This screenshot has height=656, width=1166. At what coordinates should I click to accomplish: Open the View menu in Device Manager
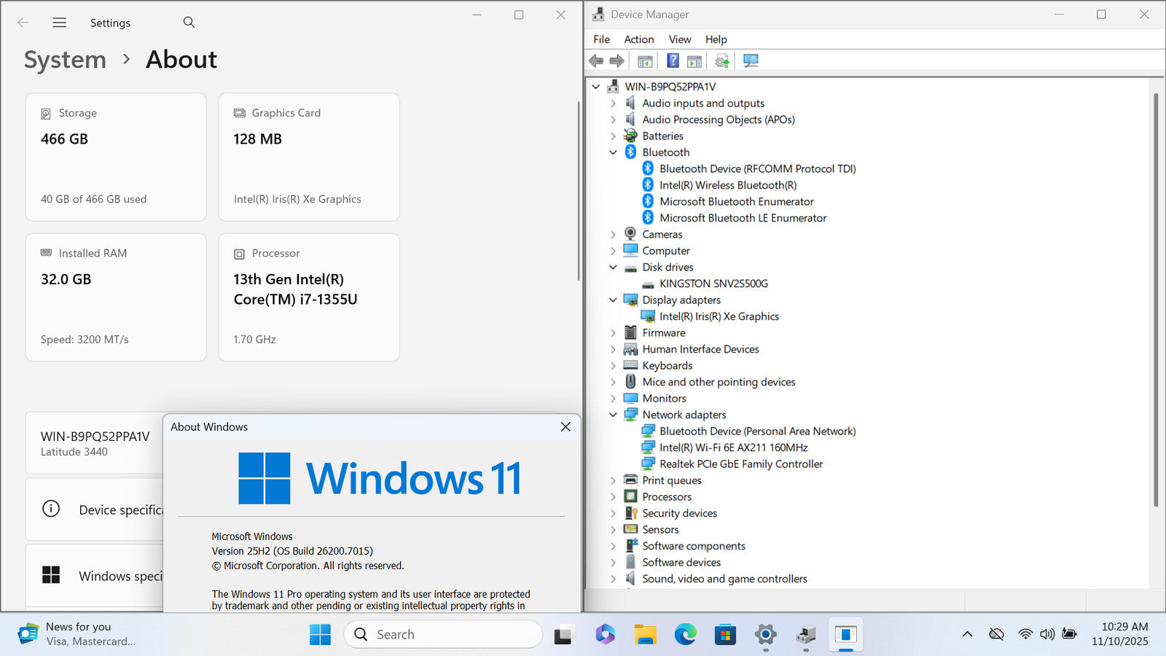coord(679,39)
